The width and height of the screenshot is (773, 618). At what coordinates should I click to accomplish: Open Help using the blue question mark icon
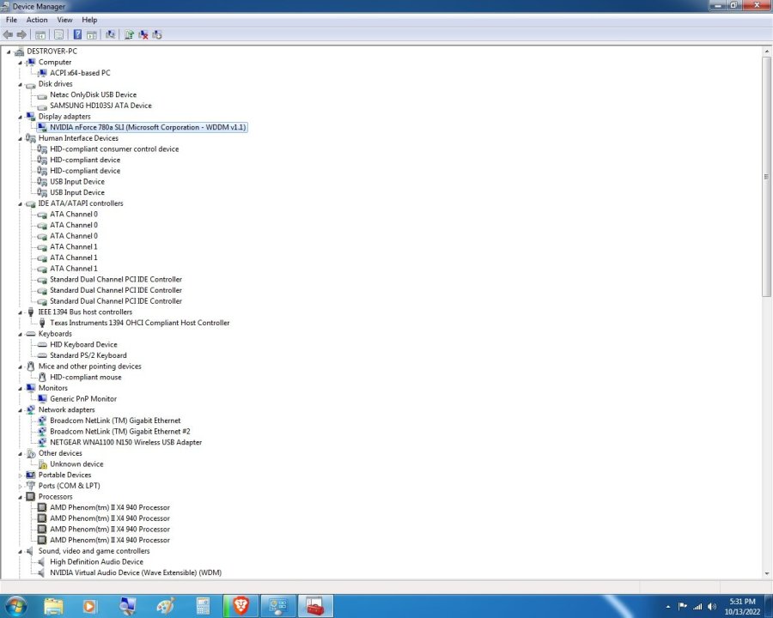[77, 34]
